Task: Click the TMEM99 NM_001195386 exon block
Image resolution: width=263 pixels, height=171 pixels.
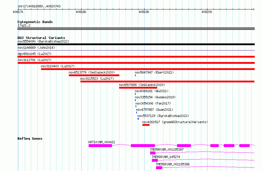Action: (159, 168)
